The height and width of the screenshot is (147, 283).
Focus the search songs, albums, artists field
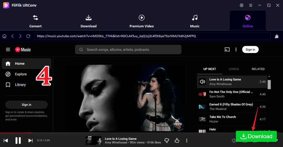coord(128,49)
